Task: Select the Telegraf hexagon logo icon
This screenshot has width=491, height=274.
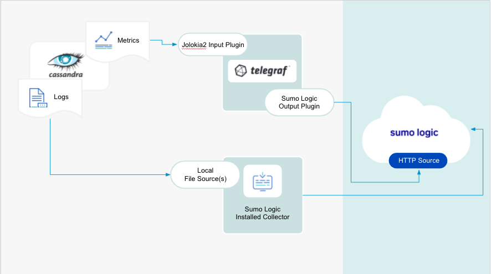Action: (241, 71)
